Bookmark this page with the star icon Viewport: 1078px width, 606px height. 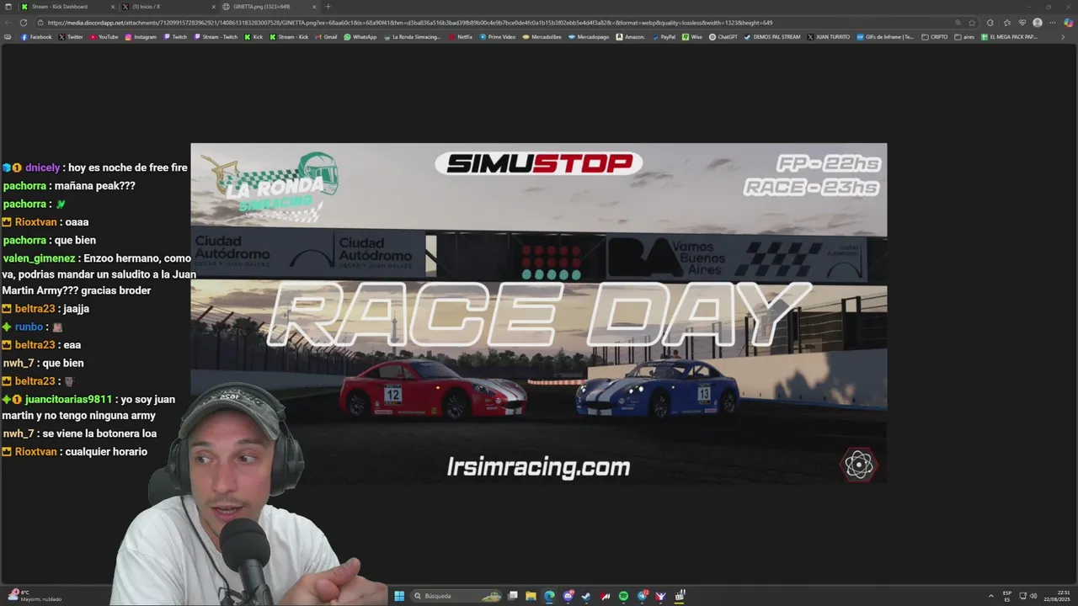(972, 23)
